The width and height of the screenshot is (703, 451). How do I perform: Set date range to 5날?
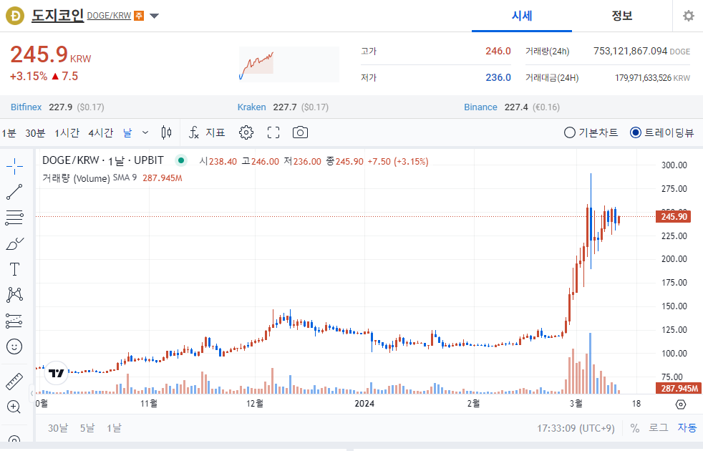pos(87,428)
